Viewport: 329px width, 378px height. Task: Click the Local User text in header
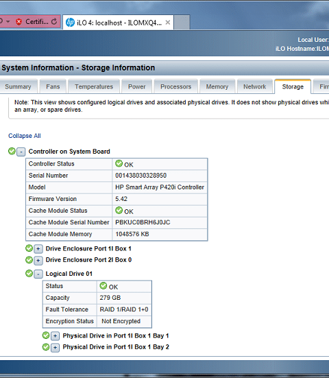pos(313,40)
